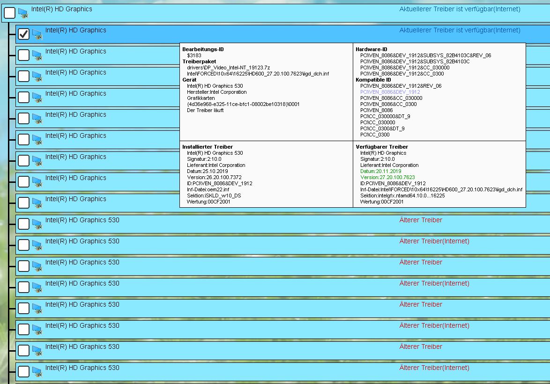Click green 'Datum:20.11.2019' available driver date
Screen dimensions: 550x384
pyautogui.click(x=380, y=171)
